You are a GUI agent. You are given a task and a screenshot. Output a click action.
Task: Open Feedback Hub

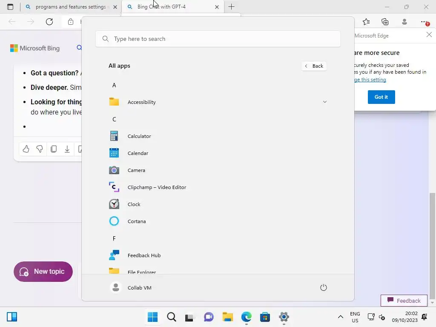[218, 255]
